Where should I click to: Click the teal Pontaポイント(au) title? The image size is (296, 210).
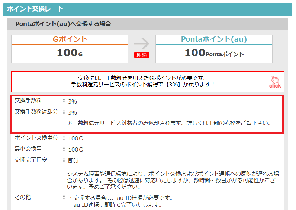point(214,39)
